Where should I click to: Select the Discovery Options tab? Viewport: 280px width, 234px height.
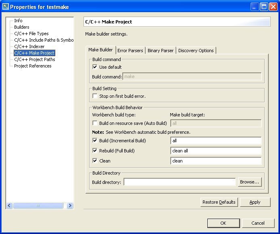(196, 51)
